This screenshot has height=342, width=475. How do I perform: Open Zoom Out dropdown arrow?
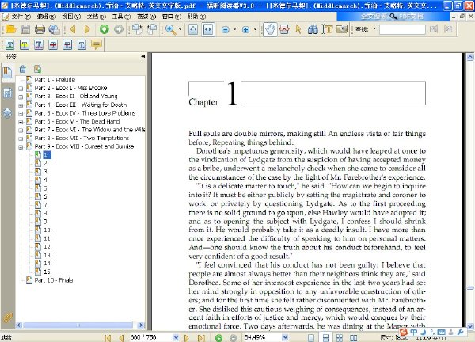coord(234,29)
